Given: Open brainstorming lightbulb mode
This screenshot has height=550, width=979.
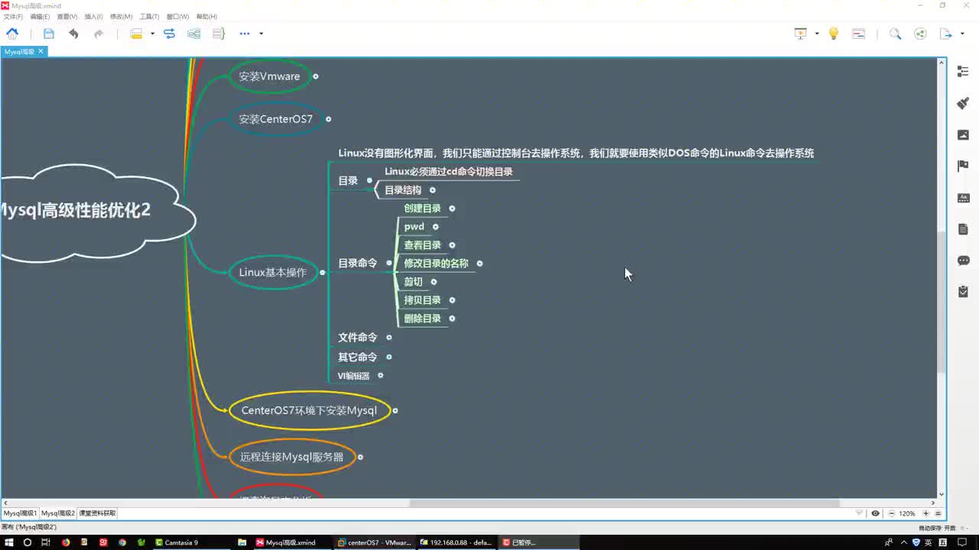Looking at the screenshot, I should click(834, 34).
